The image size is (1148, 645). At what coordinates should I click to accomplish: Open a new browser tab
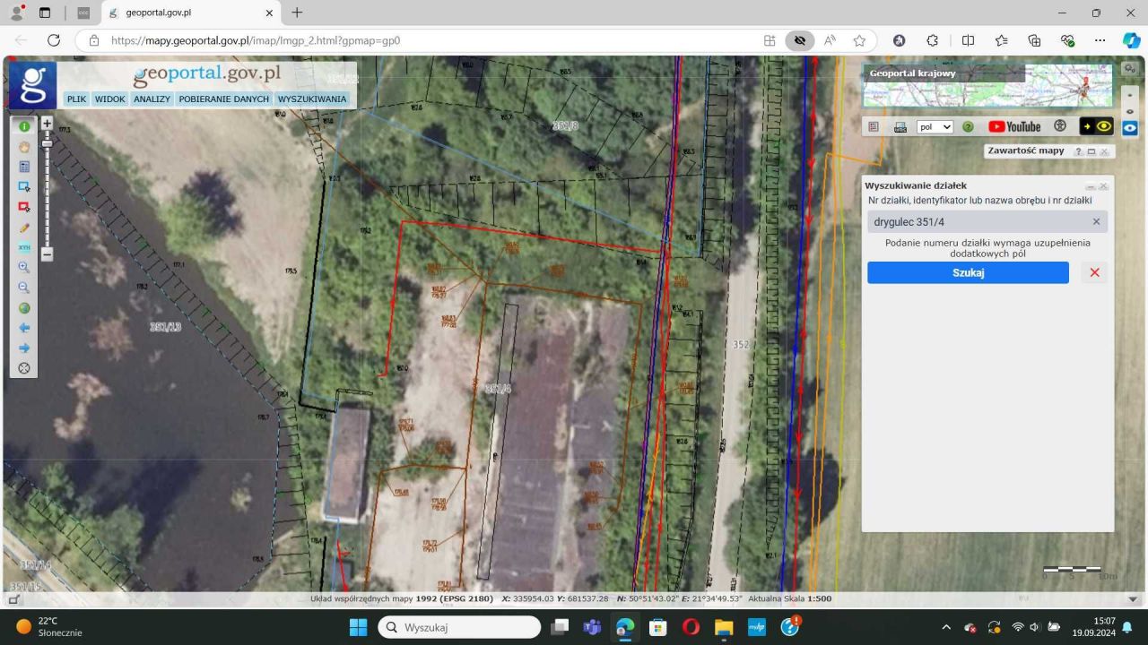(x=297, y=13)
